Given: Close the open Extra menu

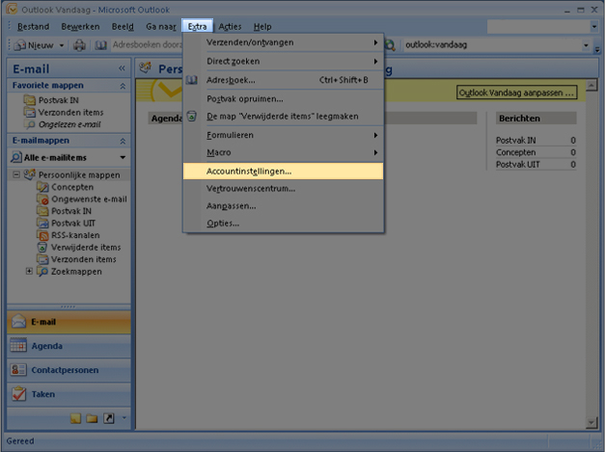Looking at the screenshot, I should coord(197,26).
